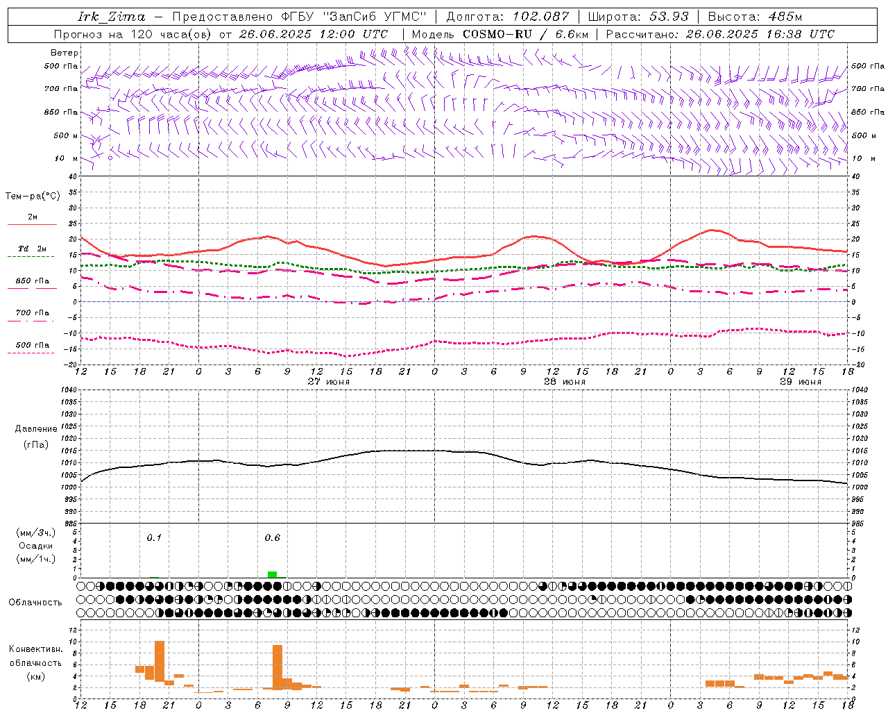Click the station name Irk_Zima

112,17
